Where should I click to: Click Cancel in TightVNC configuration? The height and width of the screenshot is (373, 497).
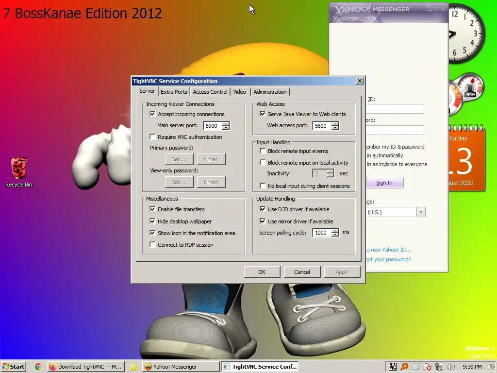pos(302,272)
